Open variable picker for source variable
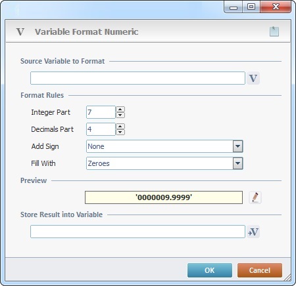The width and height of the screenshot is (296, 286). click(253, 78)
